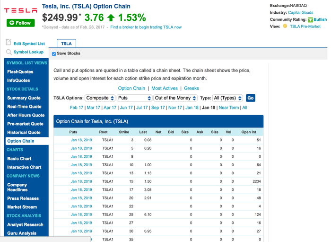
Task: Open the Out of the Money dropdown
Action: 175,98
